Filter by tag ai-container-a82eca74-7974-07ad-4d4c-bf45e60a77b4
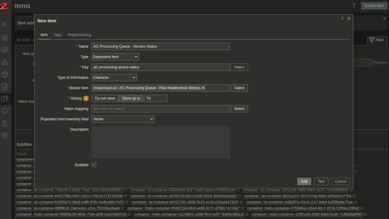389x219 pixels. coord(297,196)
